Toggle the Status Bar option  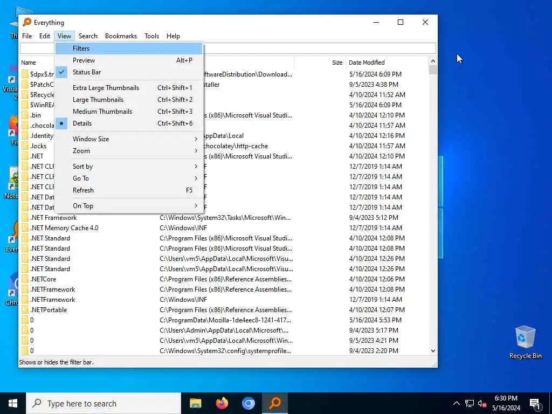tap(129, 72)
